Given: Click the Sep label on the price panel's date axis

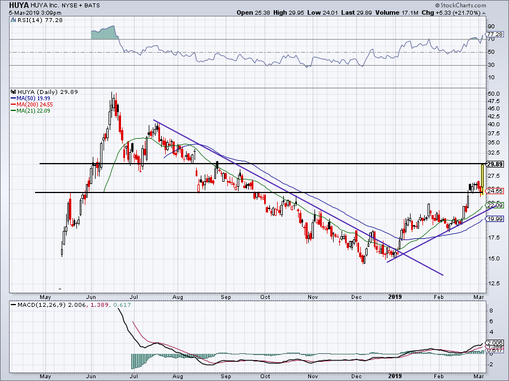Looking at the screenshot, I should 226,297.
